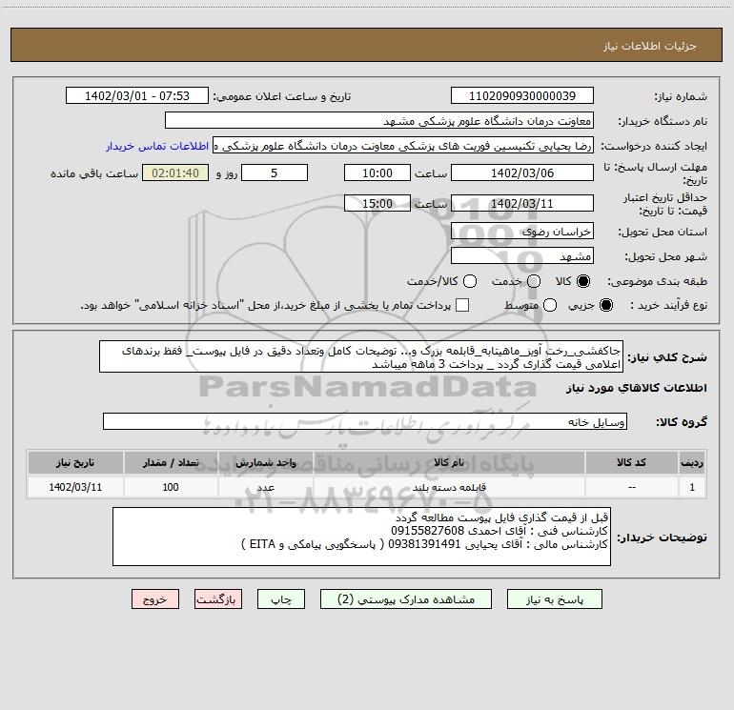
Task: Click the item code cell --
Action: tap(631, 487)
